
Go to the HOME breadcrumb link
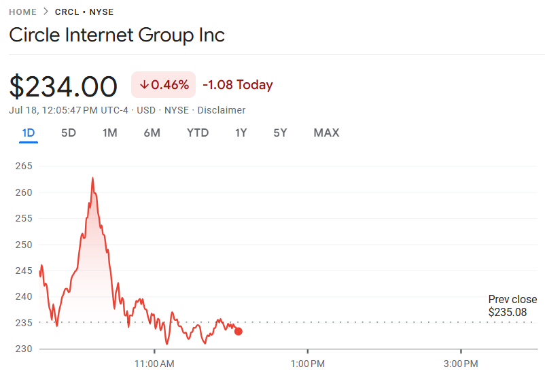tap(22, 12)
